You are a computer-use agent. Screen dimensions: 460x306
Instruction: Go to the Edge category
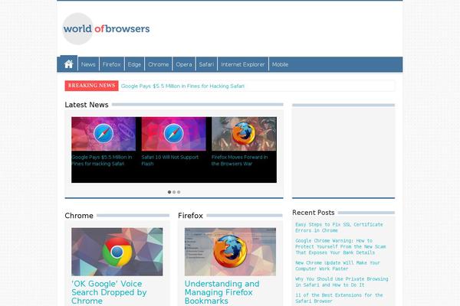point(134,64)
